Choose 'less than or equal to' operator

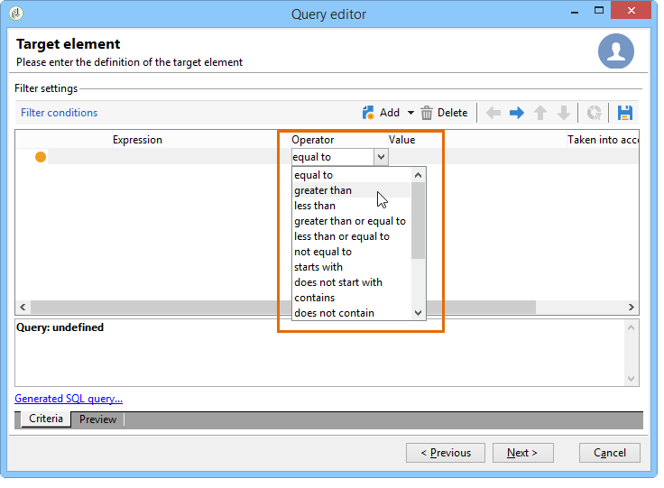pyautogui.click(x=352, y=236)
